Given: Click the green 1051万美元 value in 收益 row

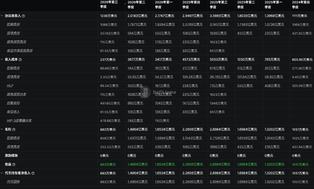Looking at the screenshot, I should 300,164.
